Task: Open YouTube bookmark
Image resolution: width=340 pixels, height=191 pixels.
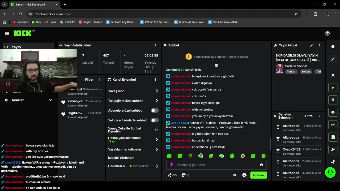Action: 20,22
